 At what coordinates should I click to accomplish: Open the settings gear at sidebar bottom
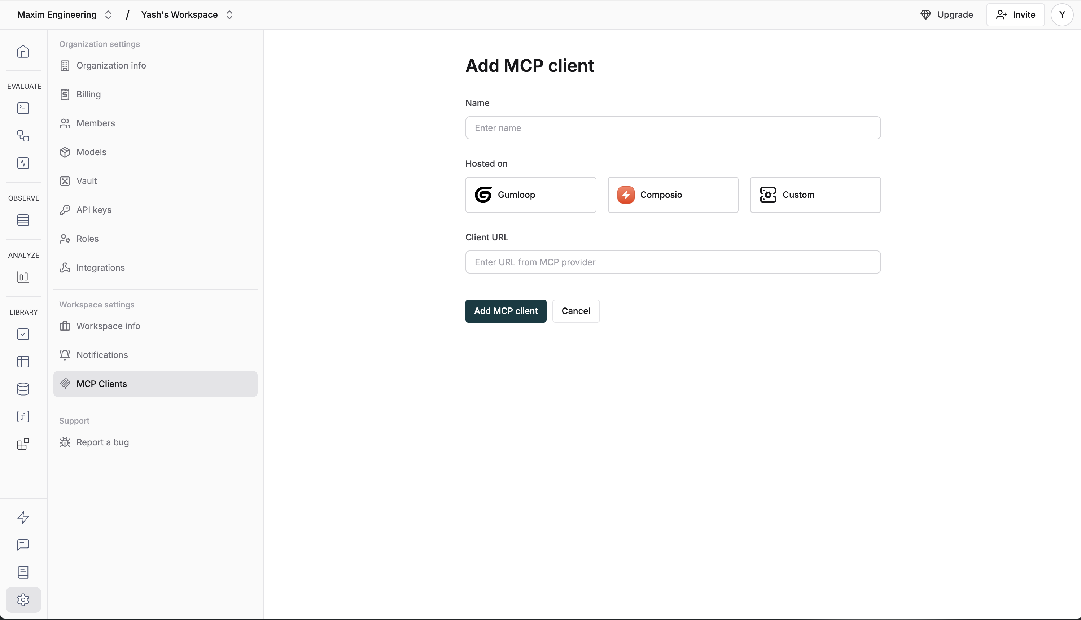[x=23, y=599]
